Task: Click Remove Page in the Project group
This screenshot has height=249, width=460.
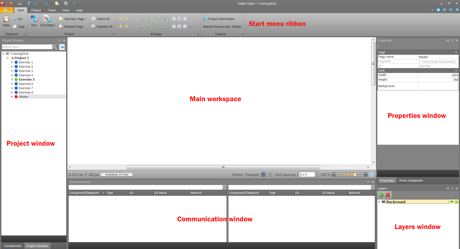Action: pyautogui.click(x=71, y=26)
